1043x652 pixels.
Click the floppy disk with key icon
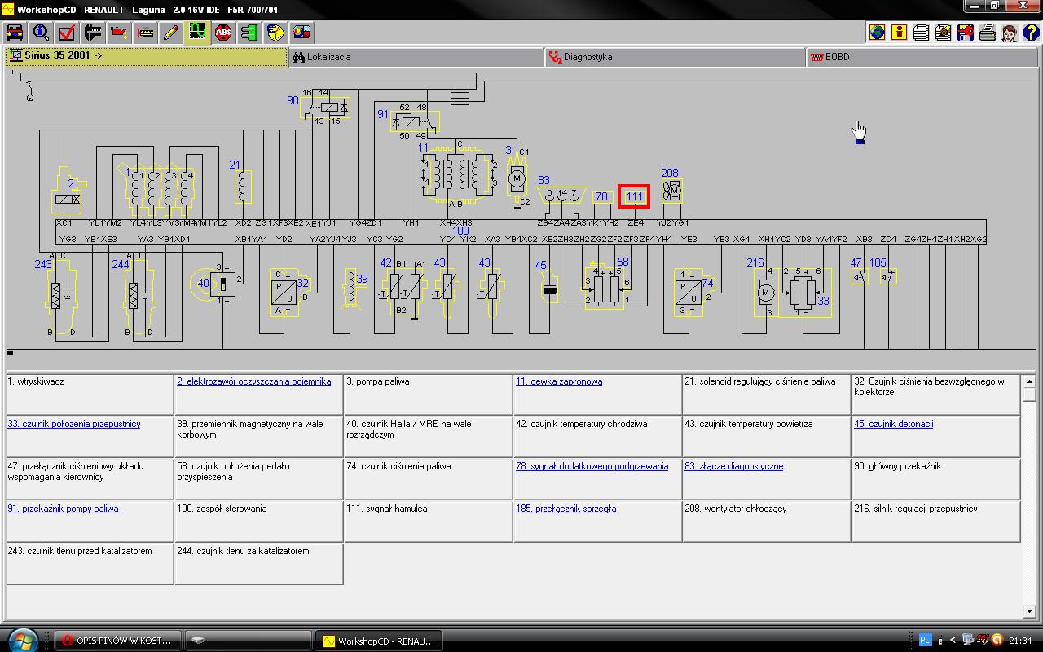click(965, 33)
